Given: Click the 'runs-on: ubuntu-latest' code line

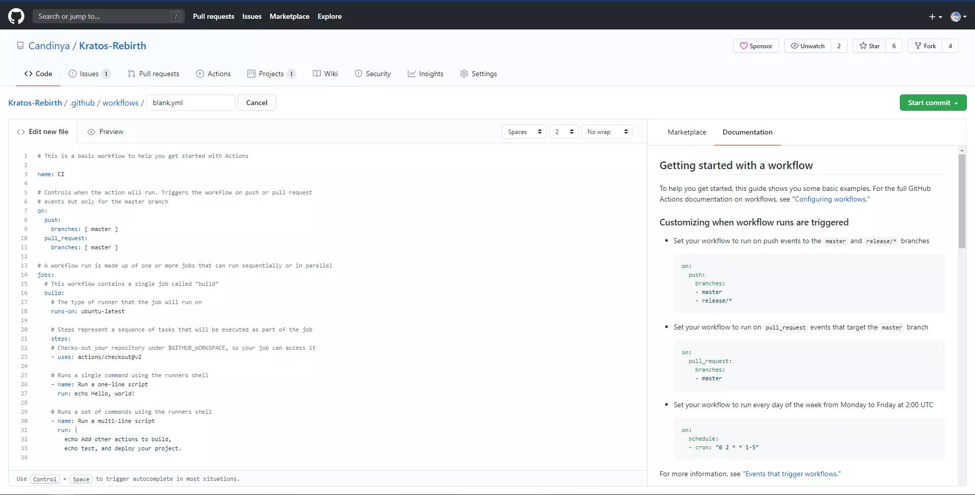Looking at the screenshot, I should [x=87, y=311].
